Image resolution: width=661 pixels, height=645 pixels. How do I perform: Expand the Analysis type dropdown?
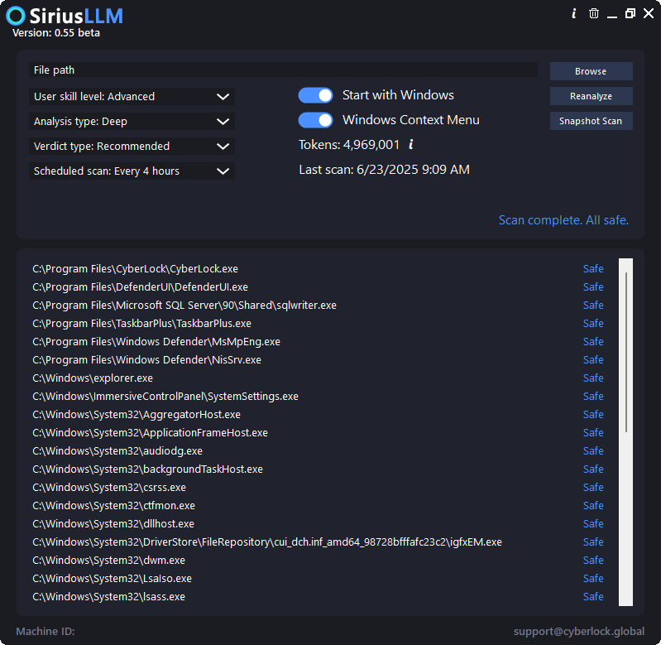132,122
